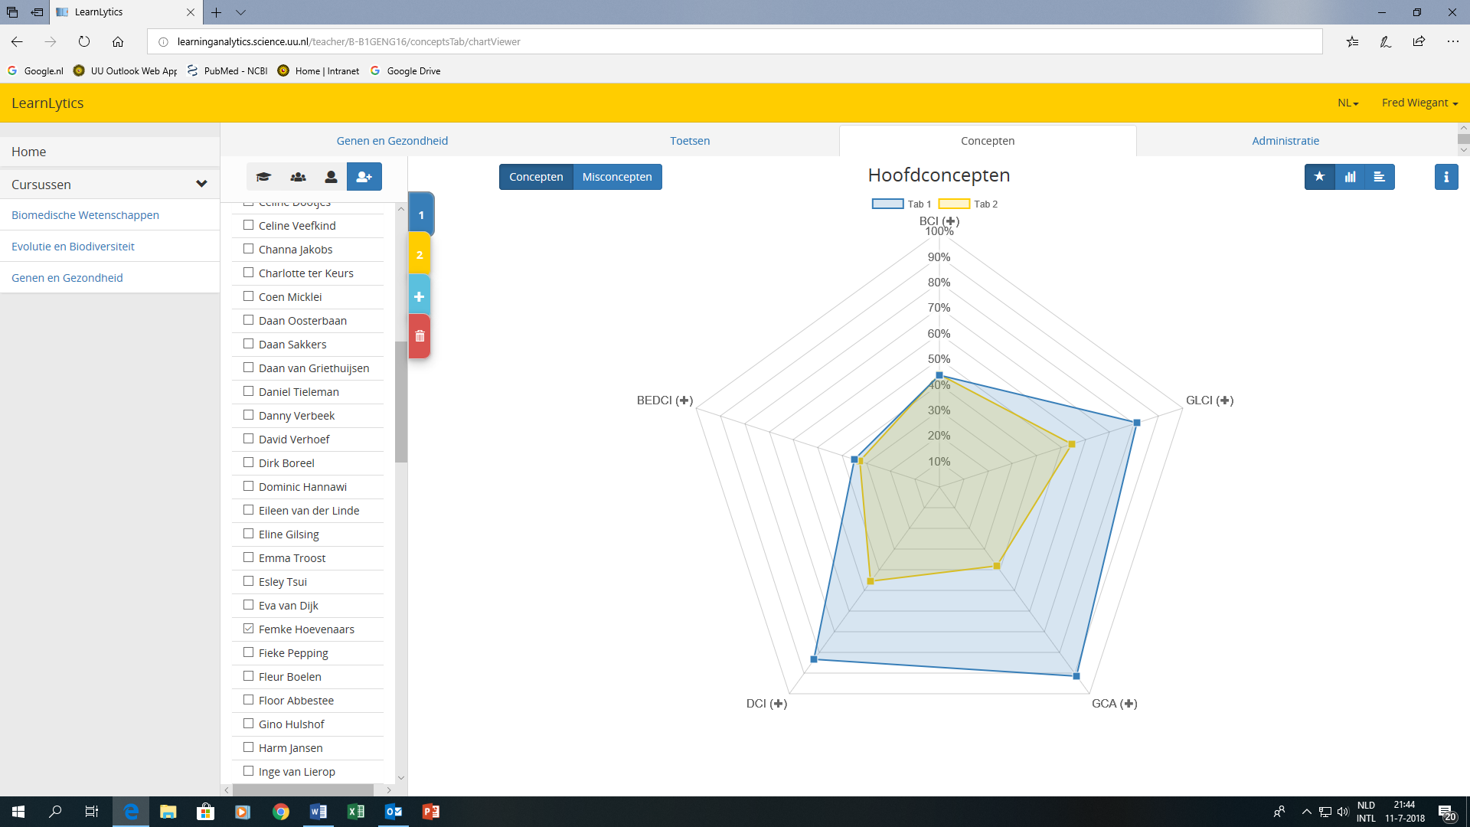Open the Toetsen tab
Viewport: 1470px width, 827px height.
[x=690, y=141]
